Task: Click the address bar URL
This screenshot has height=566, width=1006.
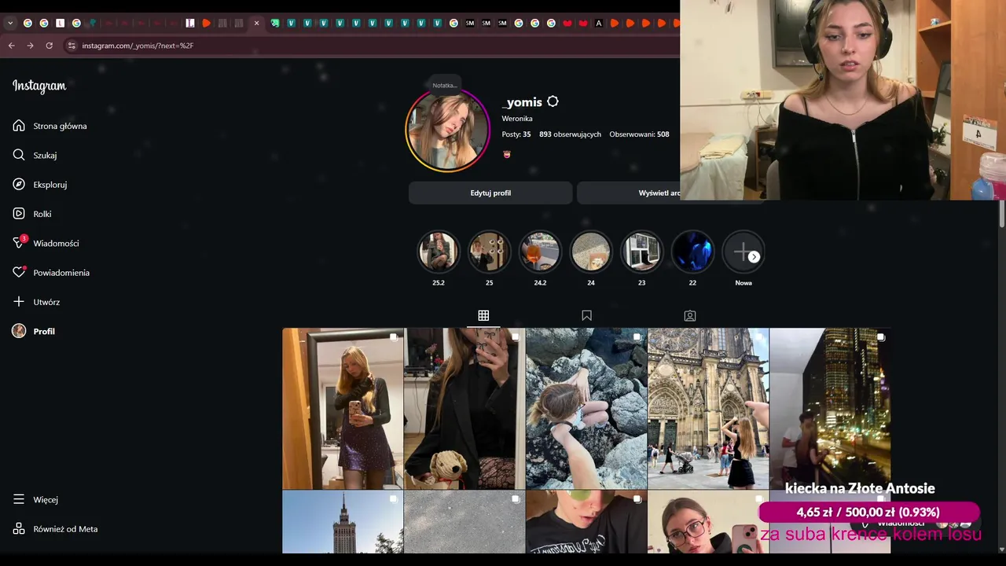Action: click(x=138, y=46)
